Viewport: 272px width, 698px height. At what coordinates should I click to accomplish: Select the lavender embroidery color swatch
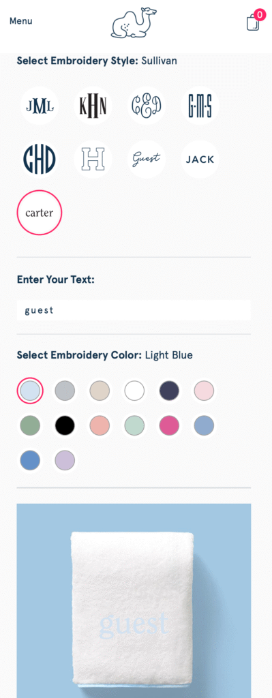tap(65, 460)
